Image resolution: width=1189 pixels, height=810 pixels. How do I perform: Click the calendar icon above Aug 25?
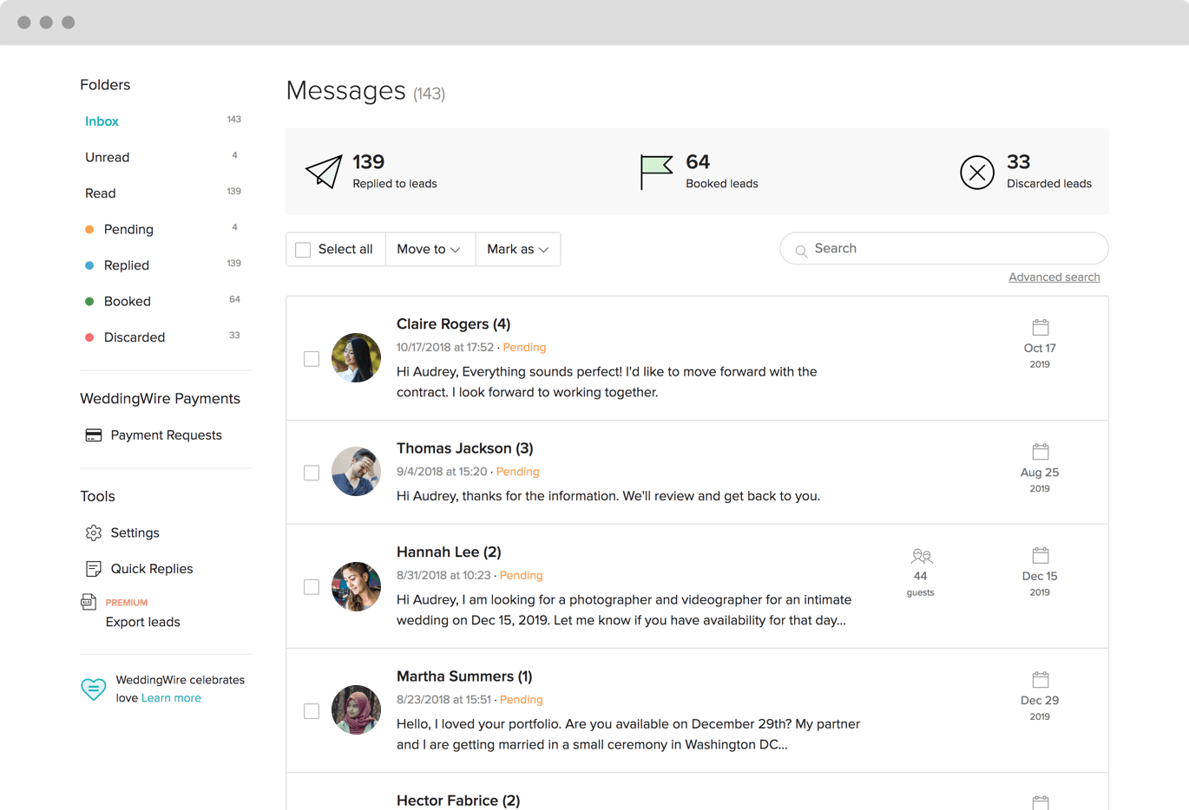pyautogui.click(x=1041, y=451)
